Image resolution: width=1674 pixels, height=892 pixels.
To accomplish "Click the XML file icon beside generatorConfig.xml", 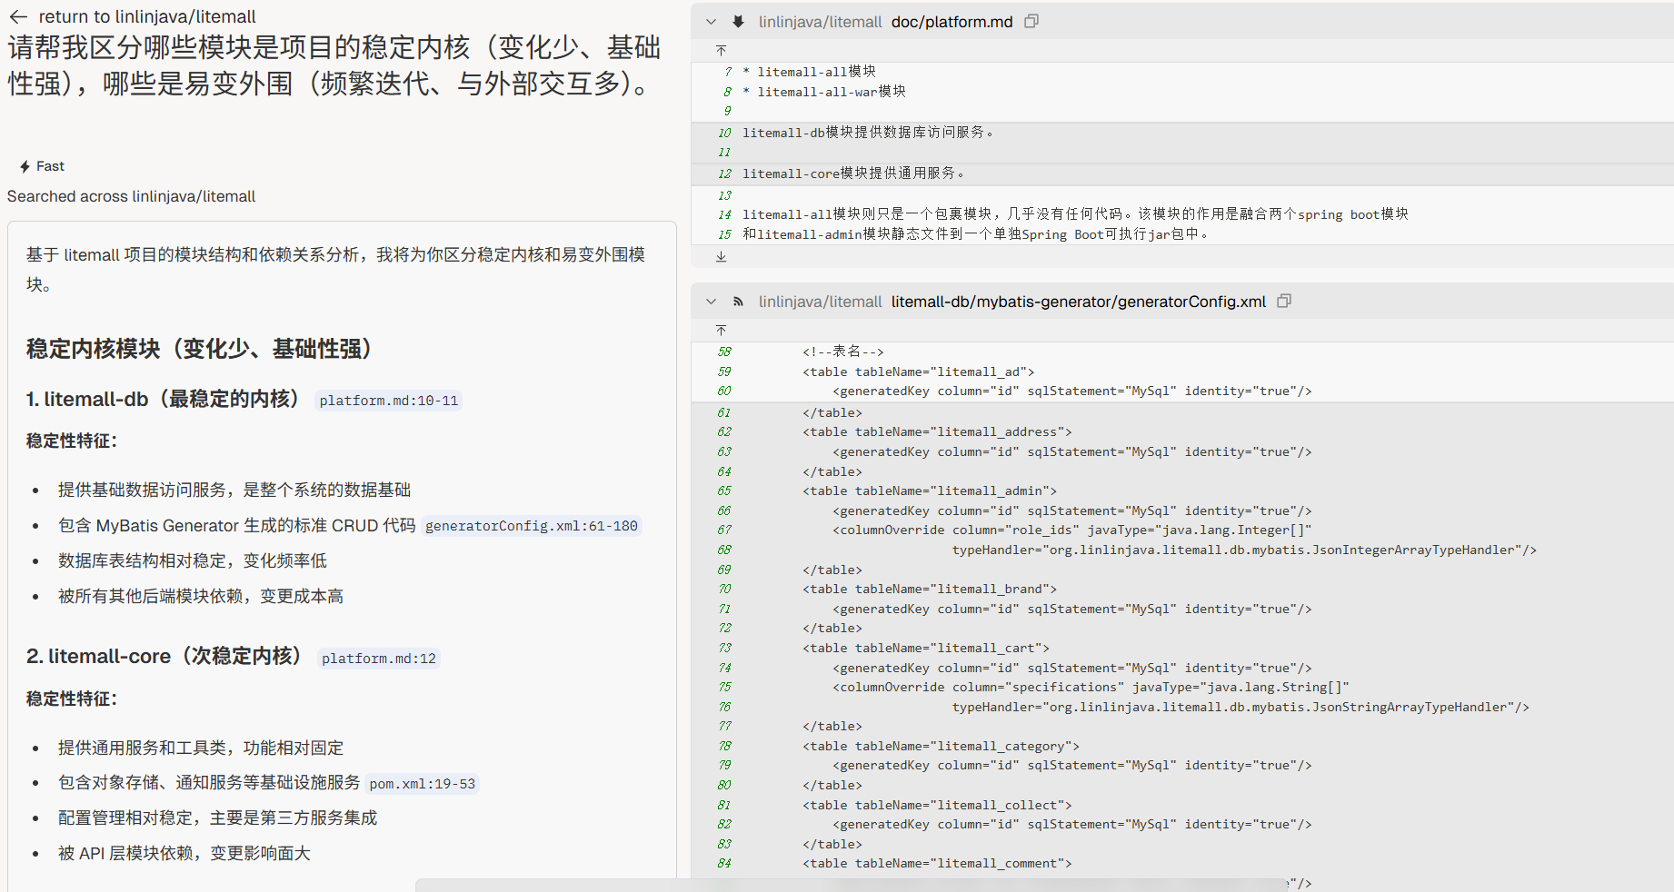I will 739,302.
